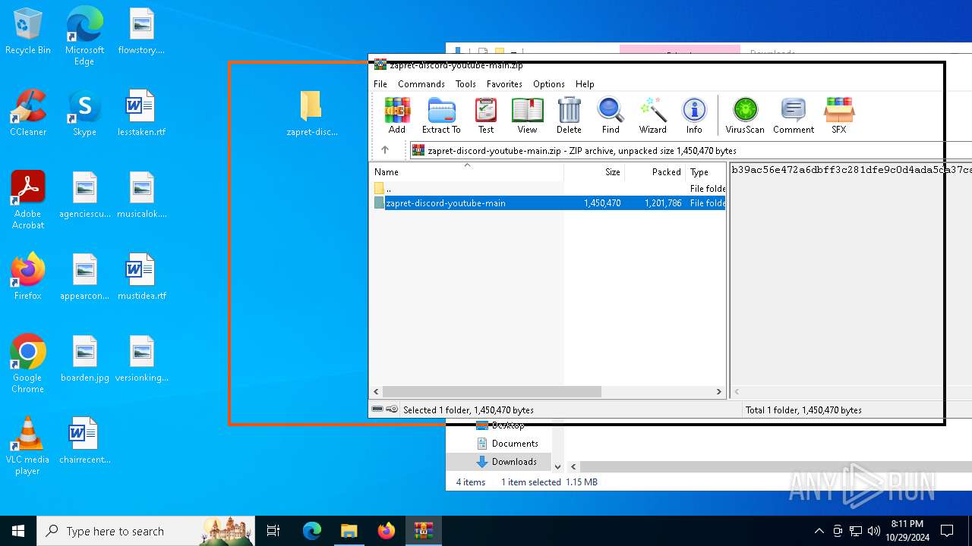Screen dimensions: 972x546
Task: Click the Extract To toolbar icon
Action: click(x=441, y=115)
